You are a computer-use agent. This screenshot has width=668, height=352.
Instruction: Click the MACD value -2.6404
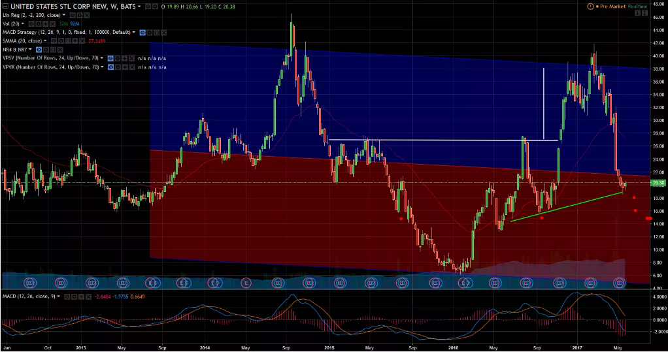103,296
